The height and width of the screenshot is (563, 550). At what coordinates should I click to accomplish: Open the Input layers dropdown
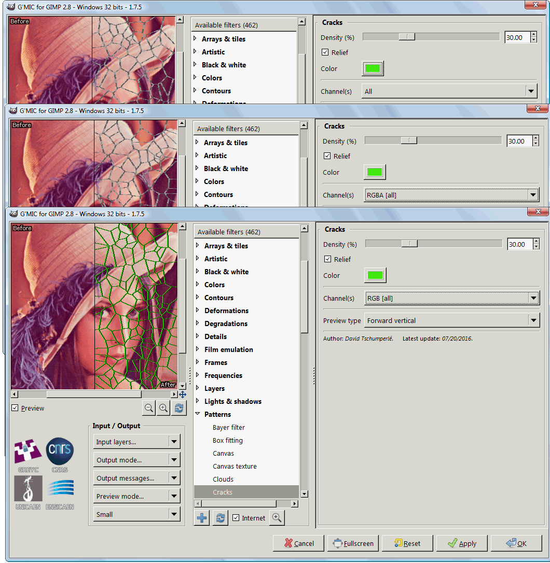point(136,442)
